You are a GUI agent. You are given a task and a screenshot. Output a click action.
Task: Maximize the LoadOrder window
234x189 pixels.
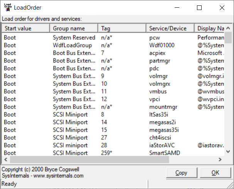199,8
